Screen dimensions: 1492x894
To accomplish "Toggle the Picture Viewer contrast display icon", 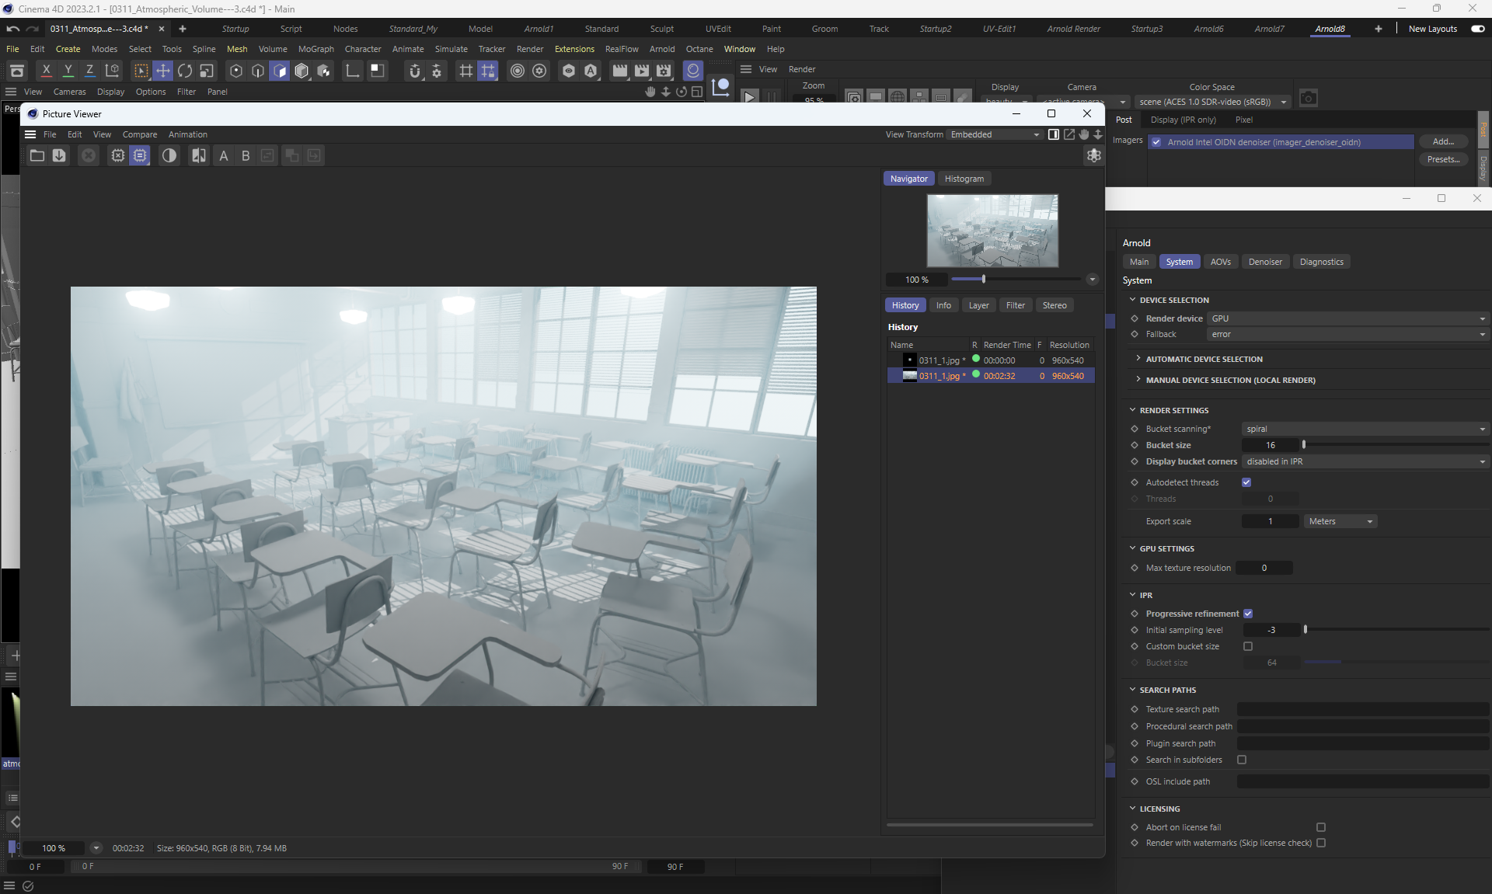I will 169,156.
